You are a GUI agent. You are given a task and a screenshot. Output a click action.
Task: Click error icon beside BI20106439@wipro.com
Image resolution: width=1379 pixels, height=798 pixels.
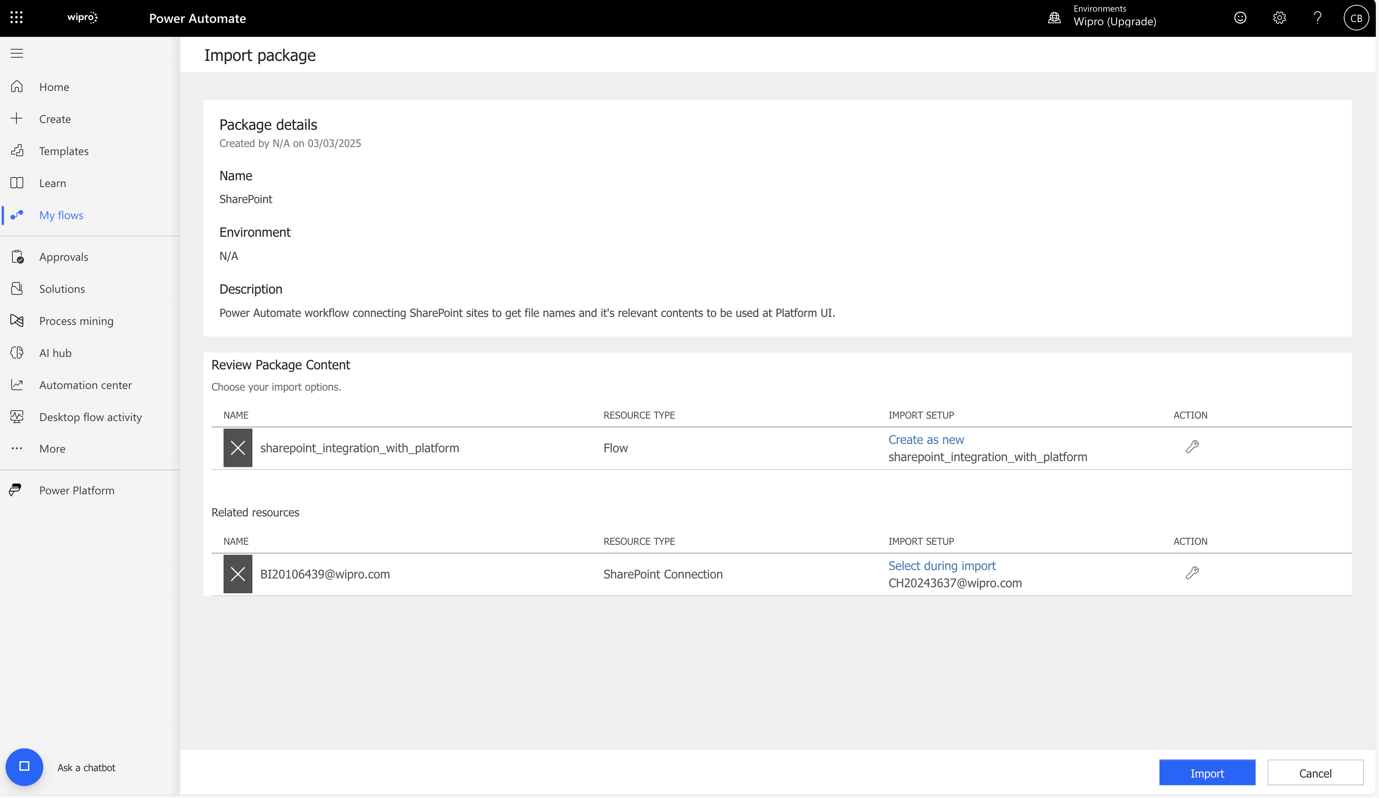[238, 574]
